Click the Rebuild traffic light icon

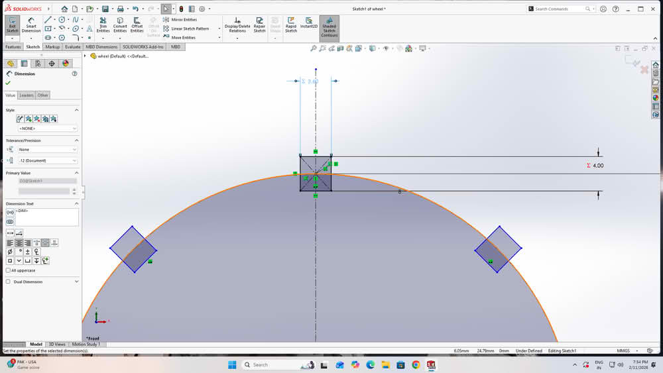tap(181, 9)
